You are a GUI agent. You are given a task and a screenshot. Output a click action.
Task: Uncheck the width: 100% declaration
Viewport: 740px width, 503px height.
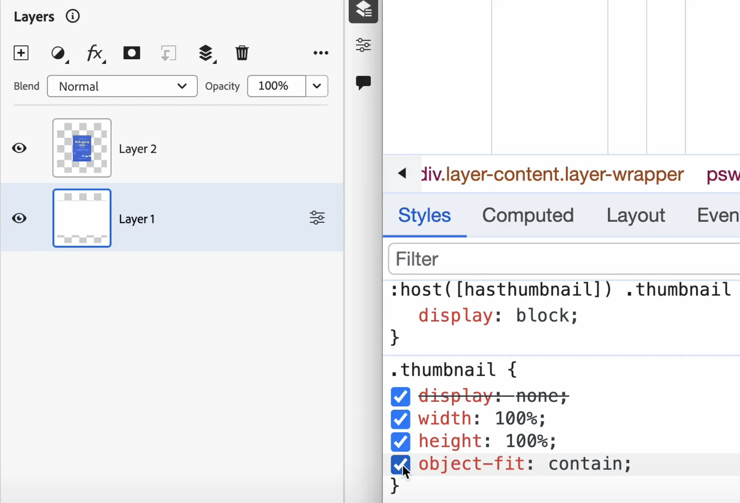pyautogui.click(x=400, y=419)
